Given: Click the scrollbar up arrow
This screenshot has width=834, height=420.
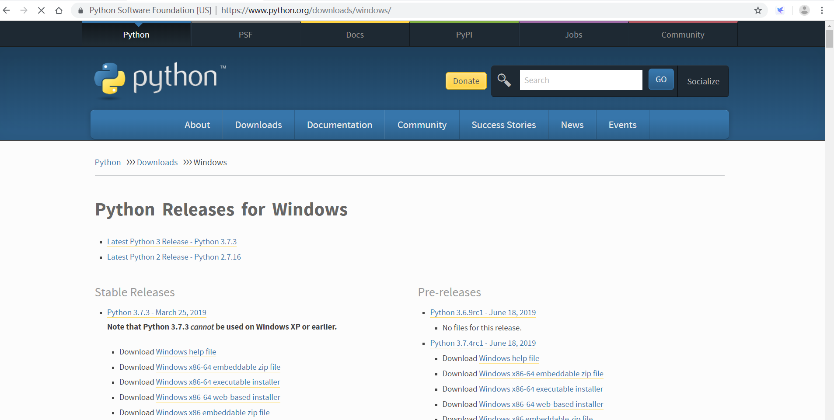Looking at the screenshot, I should [x=829, y=25].
